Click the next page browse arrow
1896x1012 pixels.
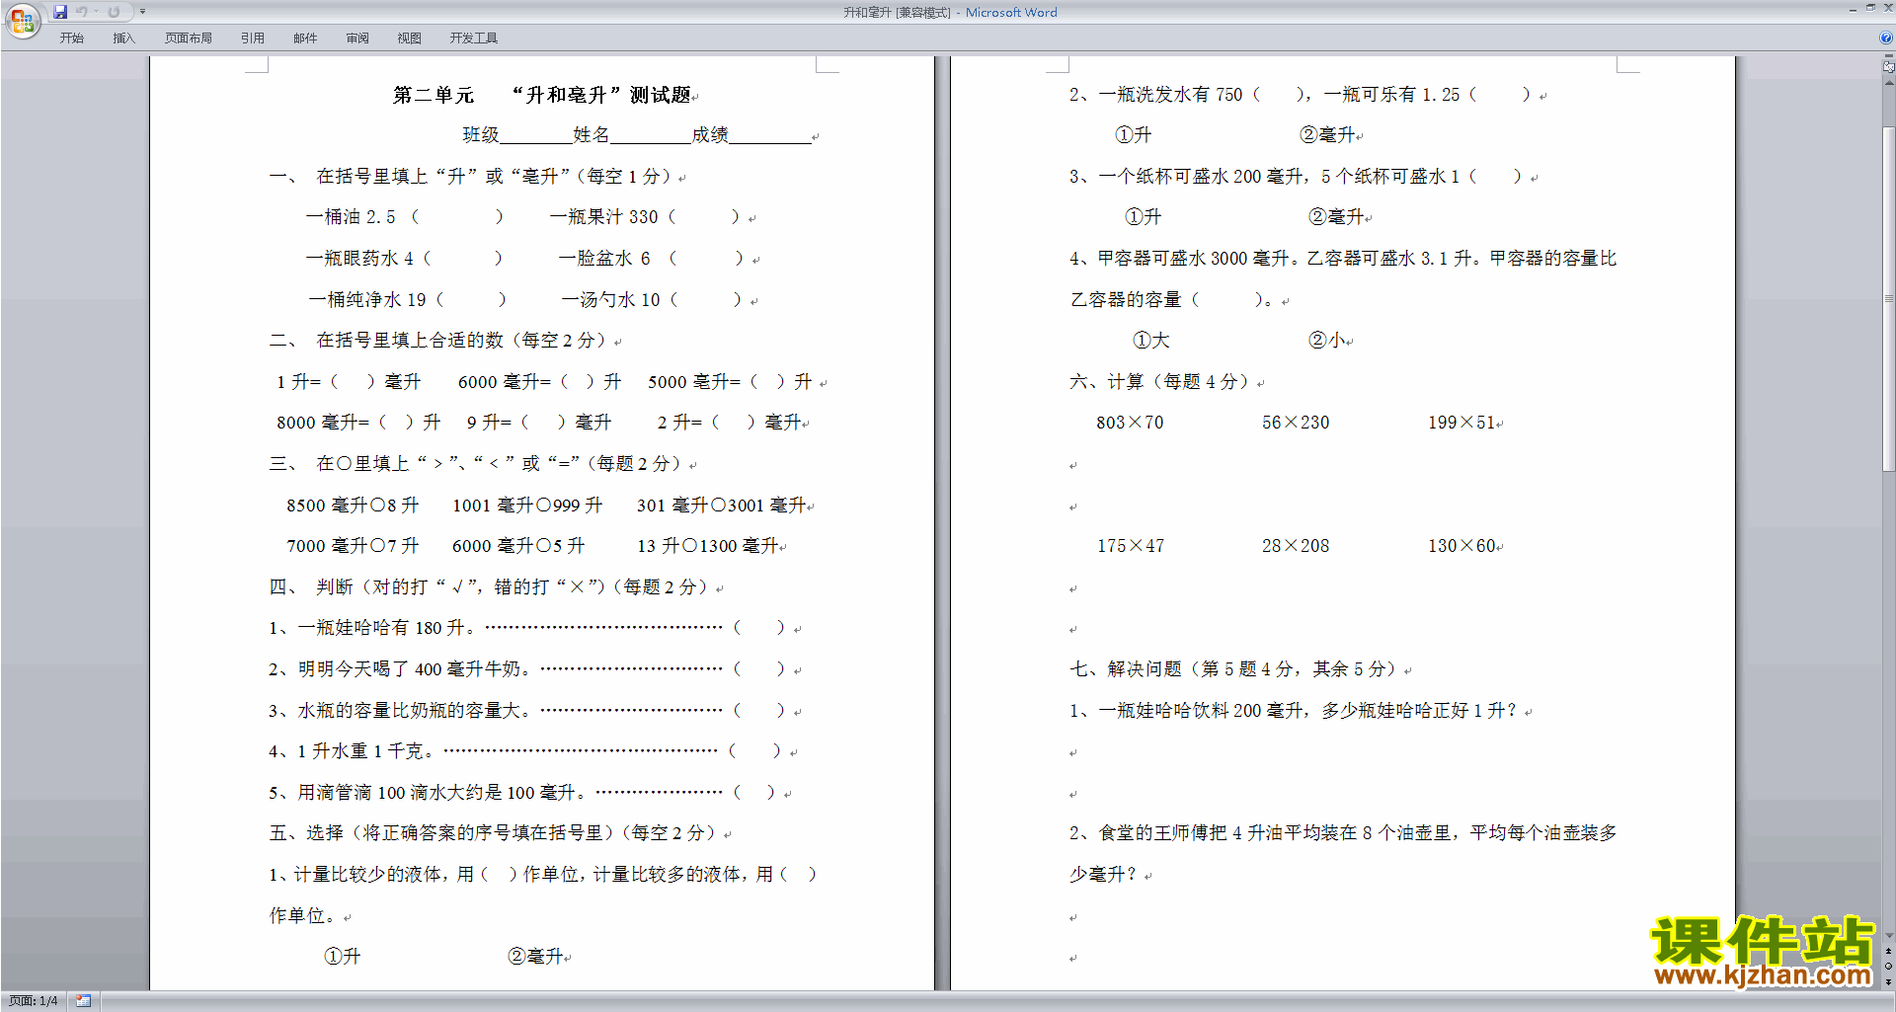[x=1889, y=981]
